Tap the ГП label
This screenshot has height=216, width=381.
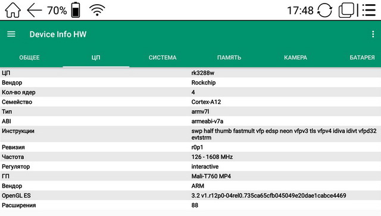[5, 176]
